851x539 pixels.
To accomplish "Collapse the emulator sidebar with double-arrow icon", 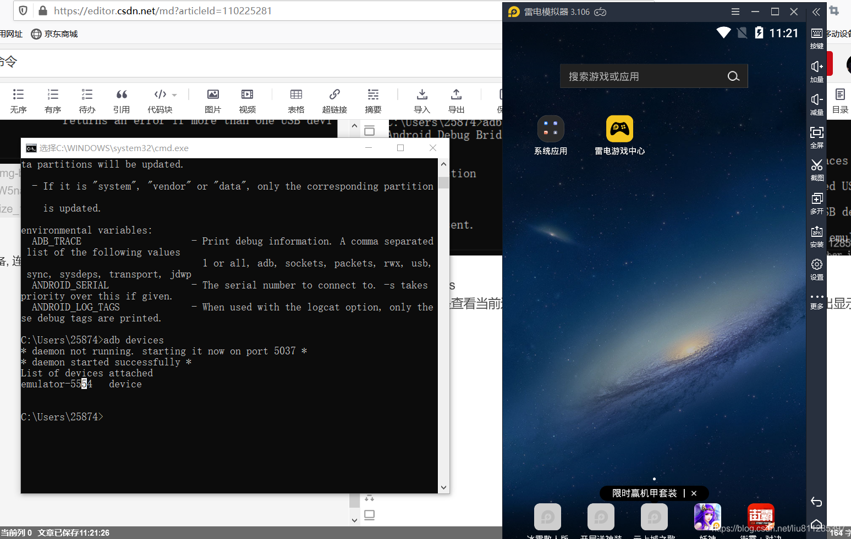I will point(816,12).
